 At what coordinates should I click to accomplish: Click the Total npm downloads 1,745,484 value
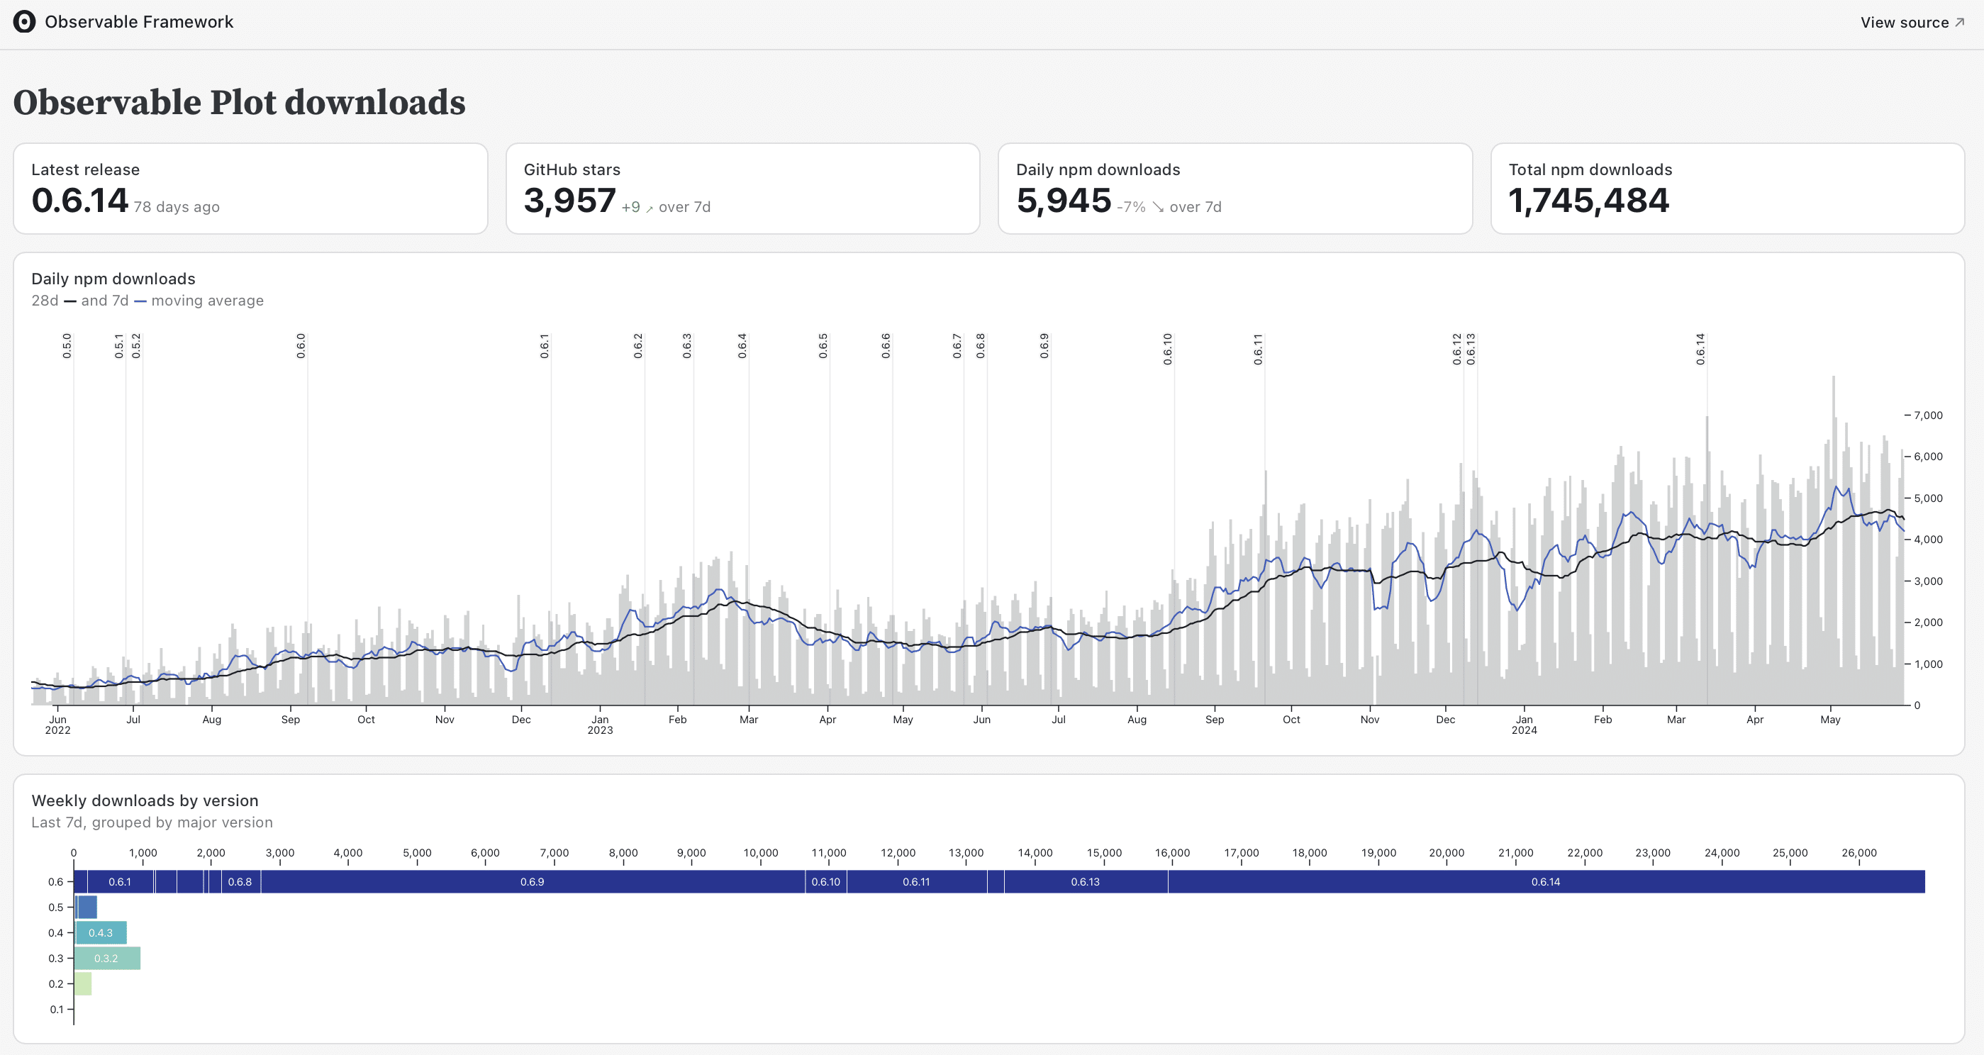coord(1588,200)
